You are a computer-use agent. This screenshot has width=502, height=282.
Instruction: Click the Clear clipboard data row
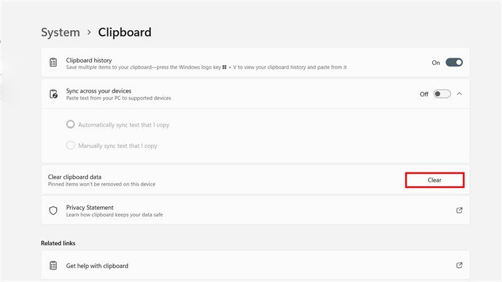click(255, 180)
